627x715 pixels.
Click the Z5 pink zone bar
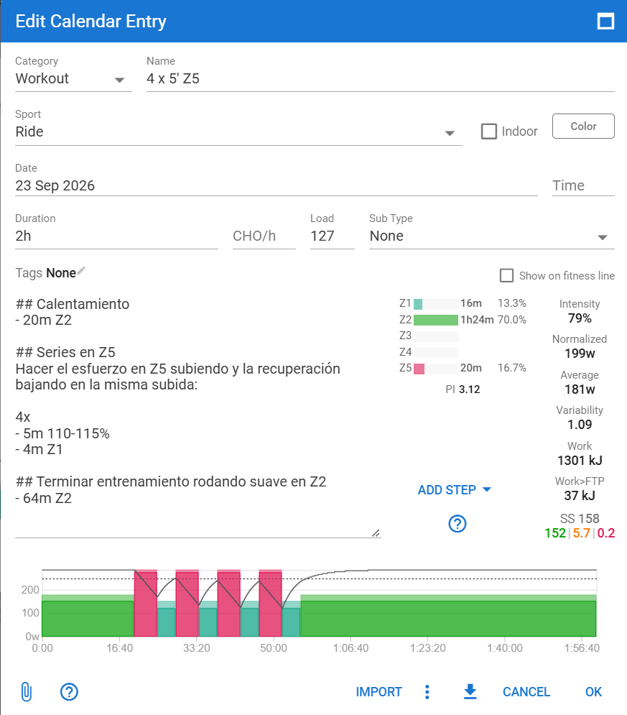[x=419, y=369]
